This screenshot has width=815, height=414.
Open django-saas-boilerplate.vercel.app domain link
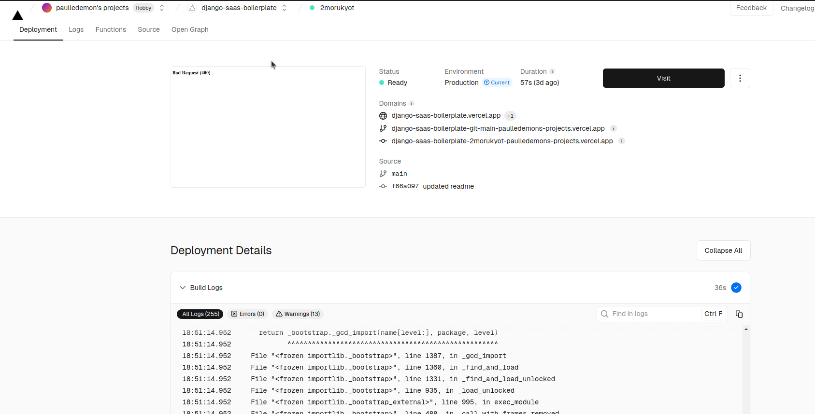(x=446, y=115)
